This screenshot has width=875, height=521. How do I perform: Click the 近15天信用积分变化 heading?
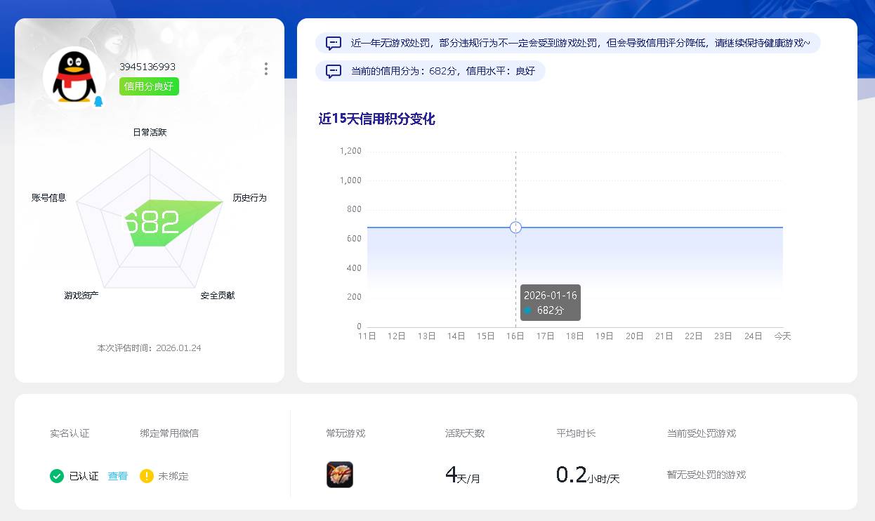[379, 119]
